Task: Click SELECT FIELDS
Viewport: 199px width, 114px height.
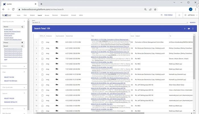Action: [x=9, y=99]
